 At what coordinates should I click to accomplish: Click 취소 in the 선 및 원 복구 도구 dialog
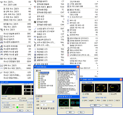click(81, 112)
